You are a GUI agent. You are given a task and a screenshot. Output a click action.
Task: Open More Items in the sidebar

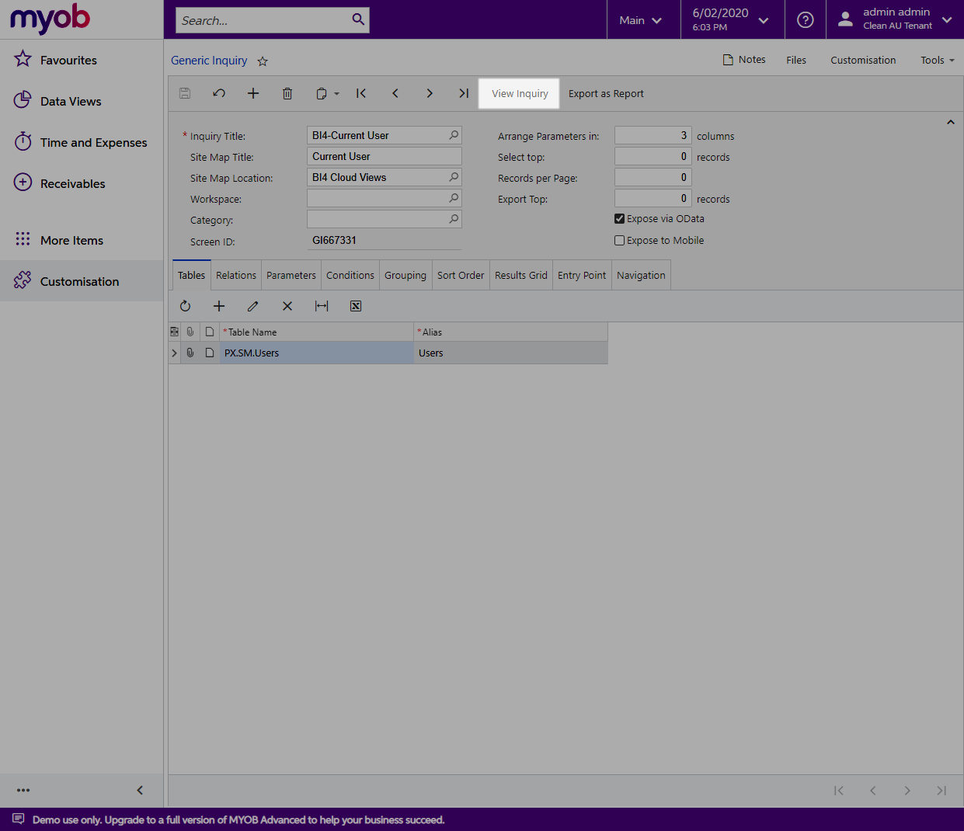pos(82,240)
